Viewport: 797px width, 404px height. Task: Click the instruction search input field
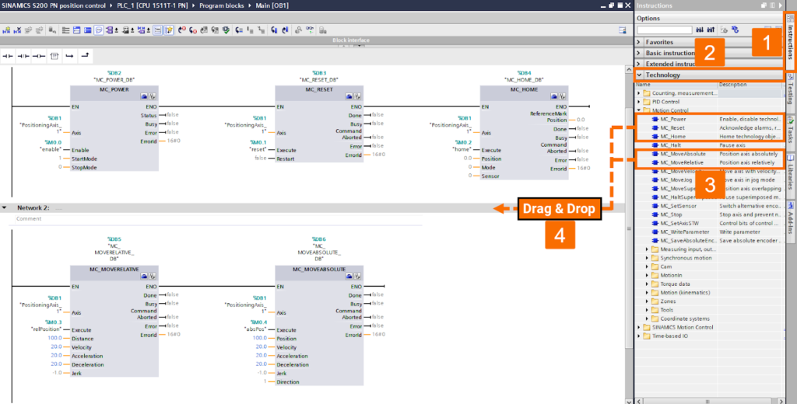coord(665,30)
